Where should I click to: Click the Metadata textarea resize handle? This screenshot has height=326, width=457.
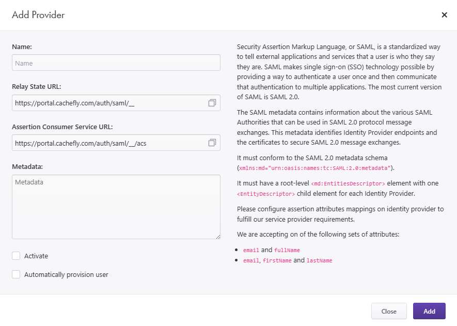tap(218, 237)
